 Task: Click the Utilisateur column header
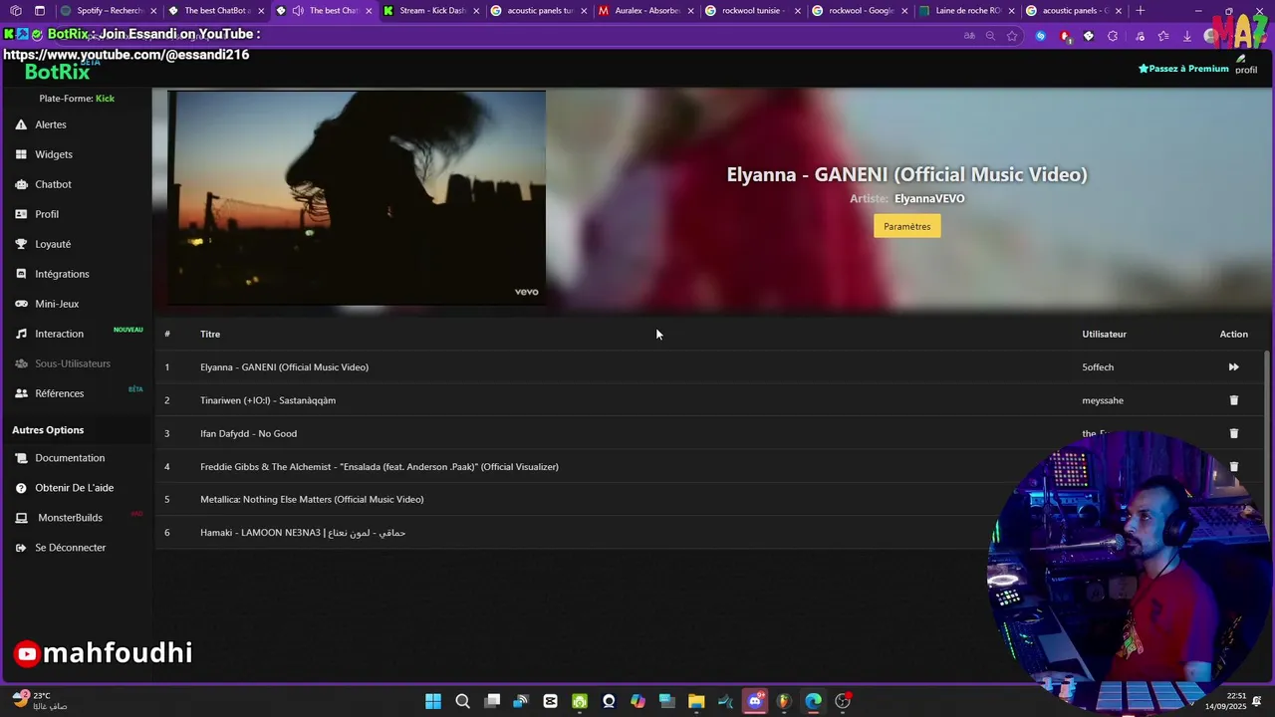[1104, 334]
